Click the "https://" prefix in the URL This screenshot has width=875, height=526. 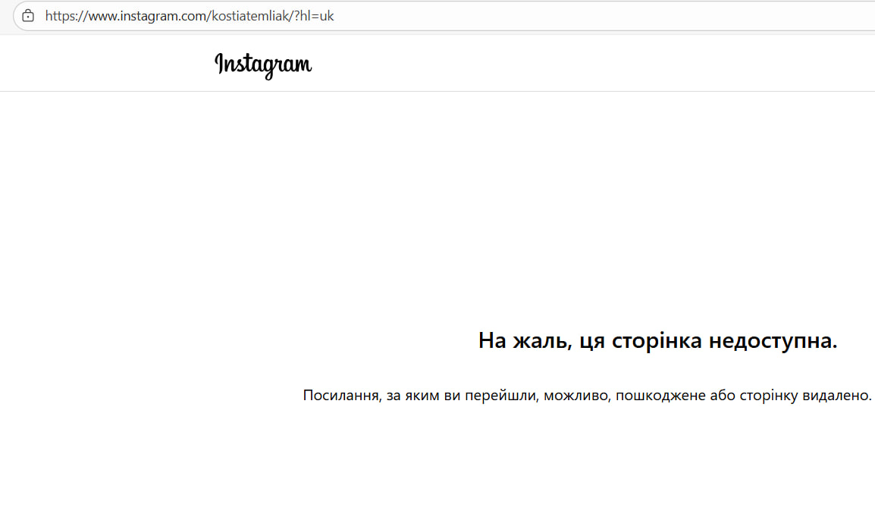(64, 16)
